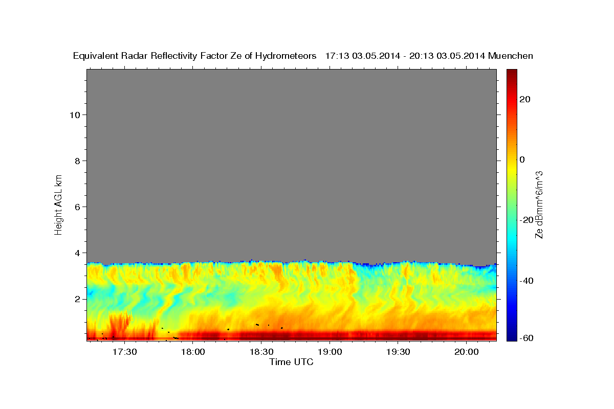The width and height of the screenshot is (614, 409).
Task: Click the 19:30 time tick label
Action: click(398, 352)
